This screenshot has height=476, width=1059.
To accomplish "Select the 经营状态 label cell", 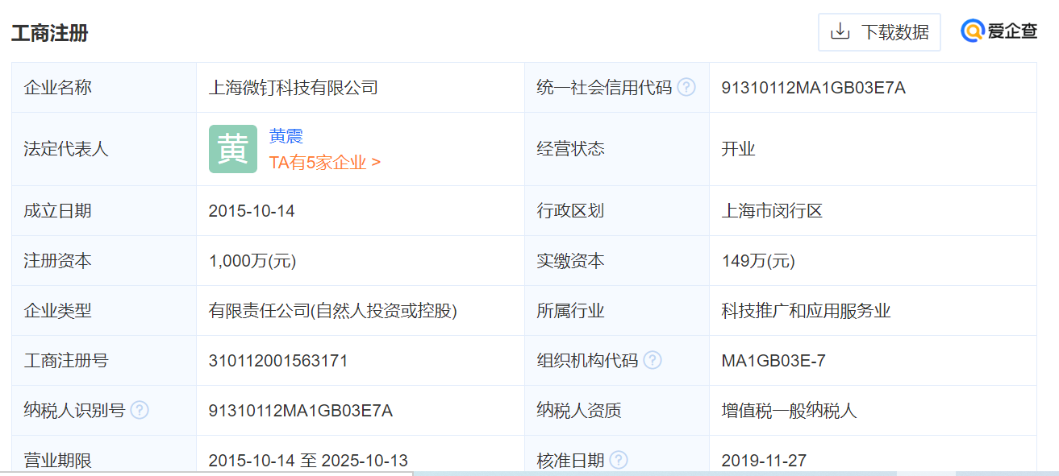I will (x=617, y=149).
